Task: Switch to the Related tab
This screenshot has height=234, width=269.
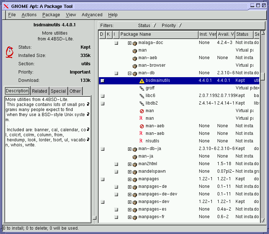Action: pyautogui.click(x=40, y=91)
